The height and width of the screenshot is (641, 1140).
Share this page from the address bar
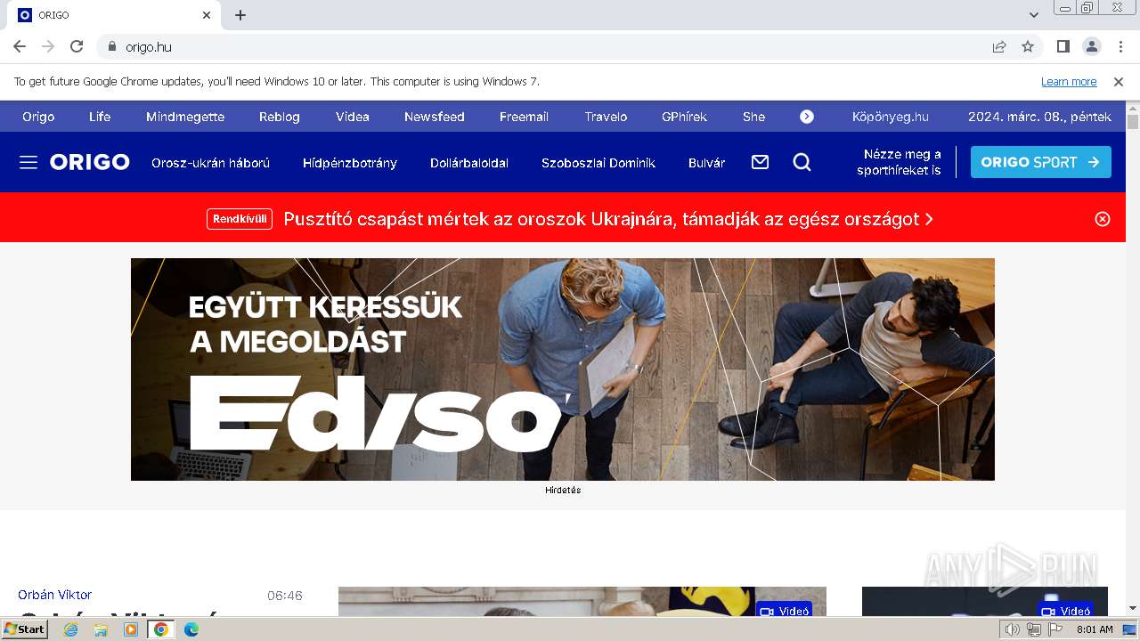point(999,46)
